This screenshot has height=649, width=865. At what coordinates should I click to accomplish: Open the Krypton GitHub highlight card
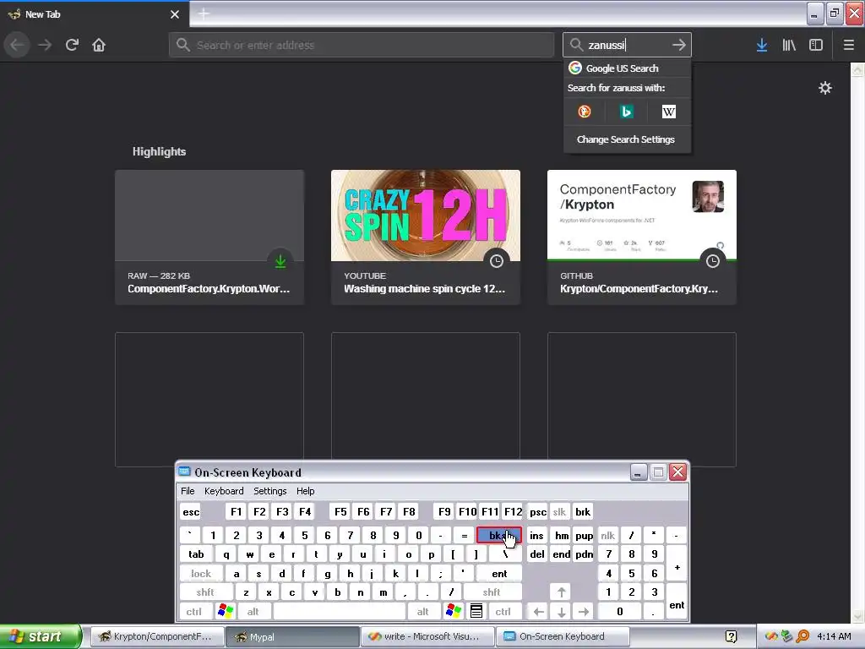(642, 237)
